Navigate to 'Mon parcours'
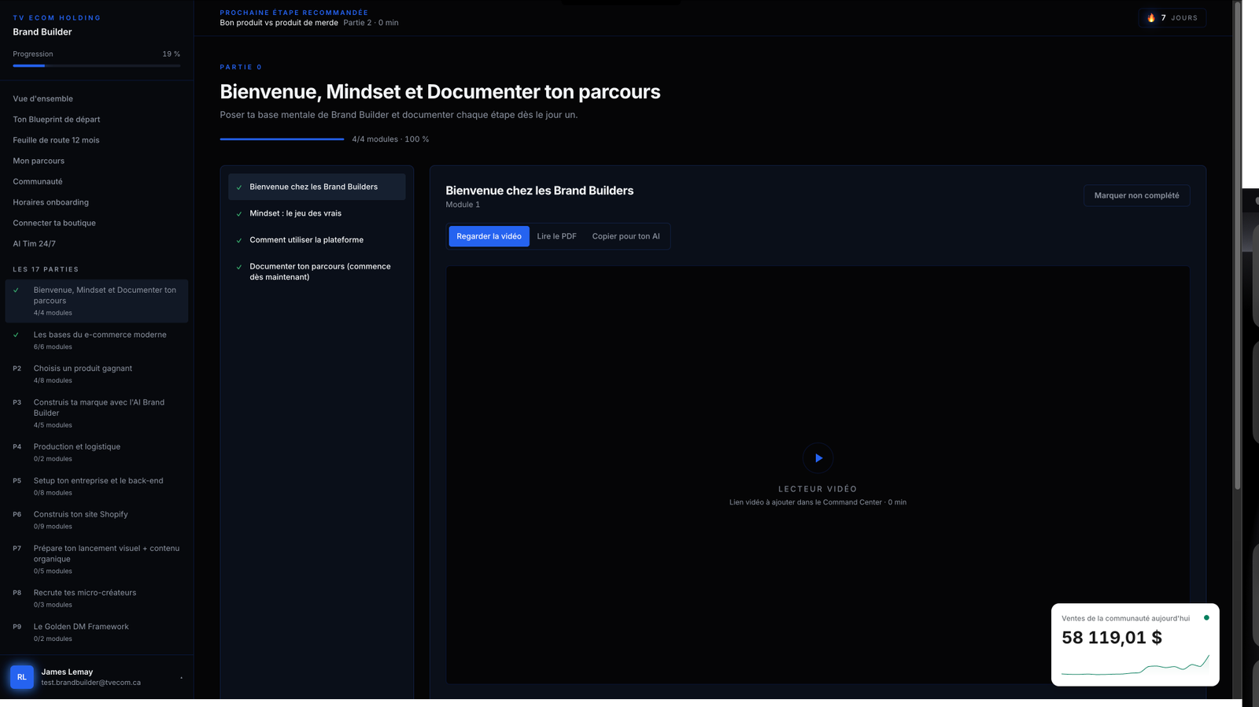1259x707 pixels. (x=39, y=161)
